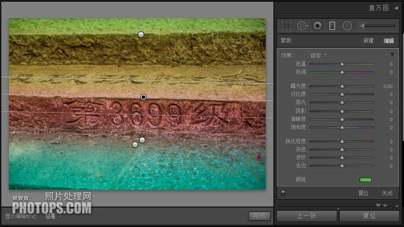Viewport: 404px width, 227px height.
Task: Adjust the 清晰度 slider handle
Action: coord(342,119)
